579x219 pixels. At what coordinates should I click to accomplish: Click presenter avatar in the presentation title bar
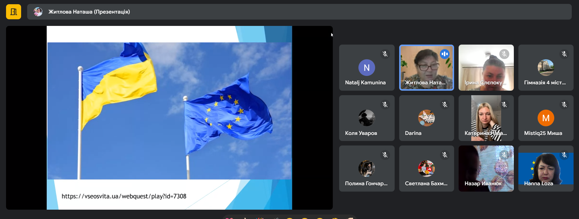click(x=38, y=12)
